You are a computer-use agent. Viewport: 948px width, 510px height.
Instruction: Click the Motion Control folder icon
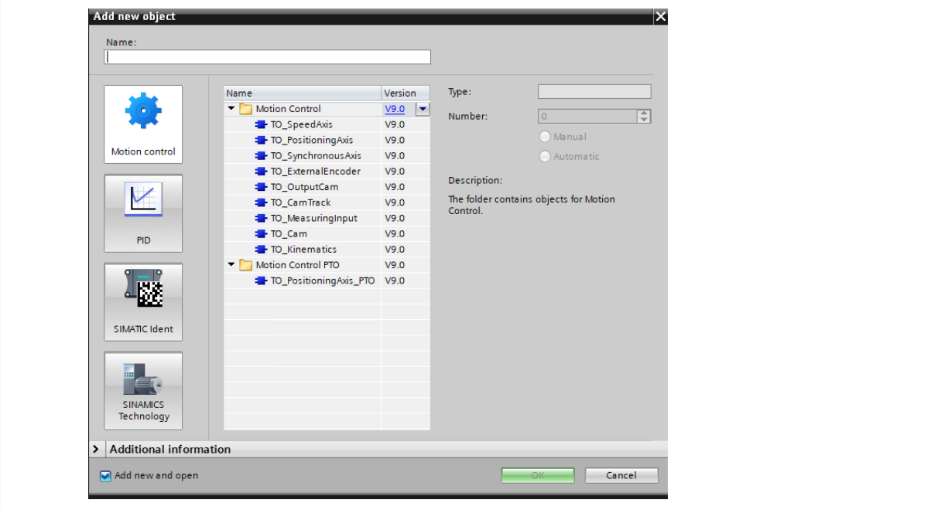click(x=246, y=109)
